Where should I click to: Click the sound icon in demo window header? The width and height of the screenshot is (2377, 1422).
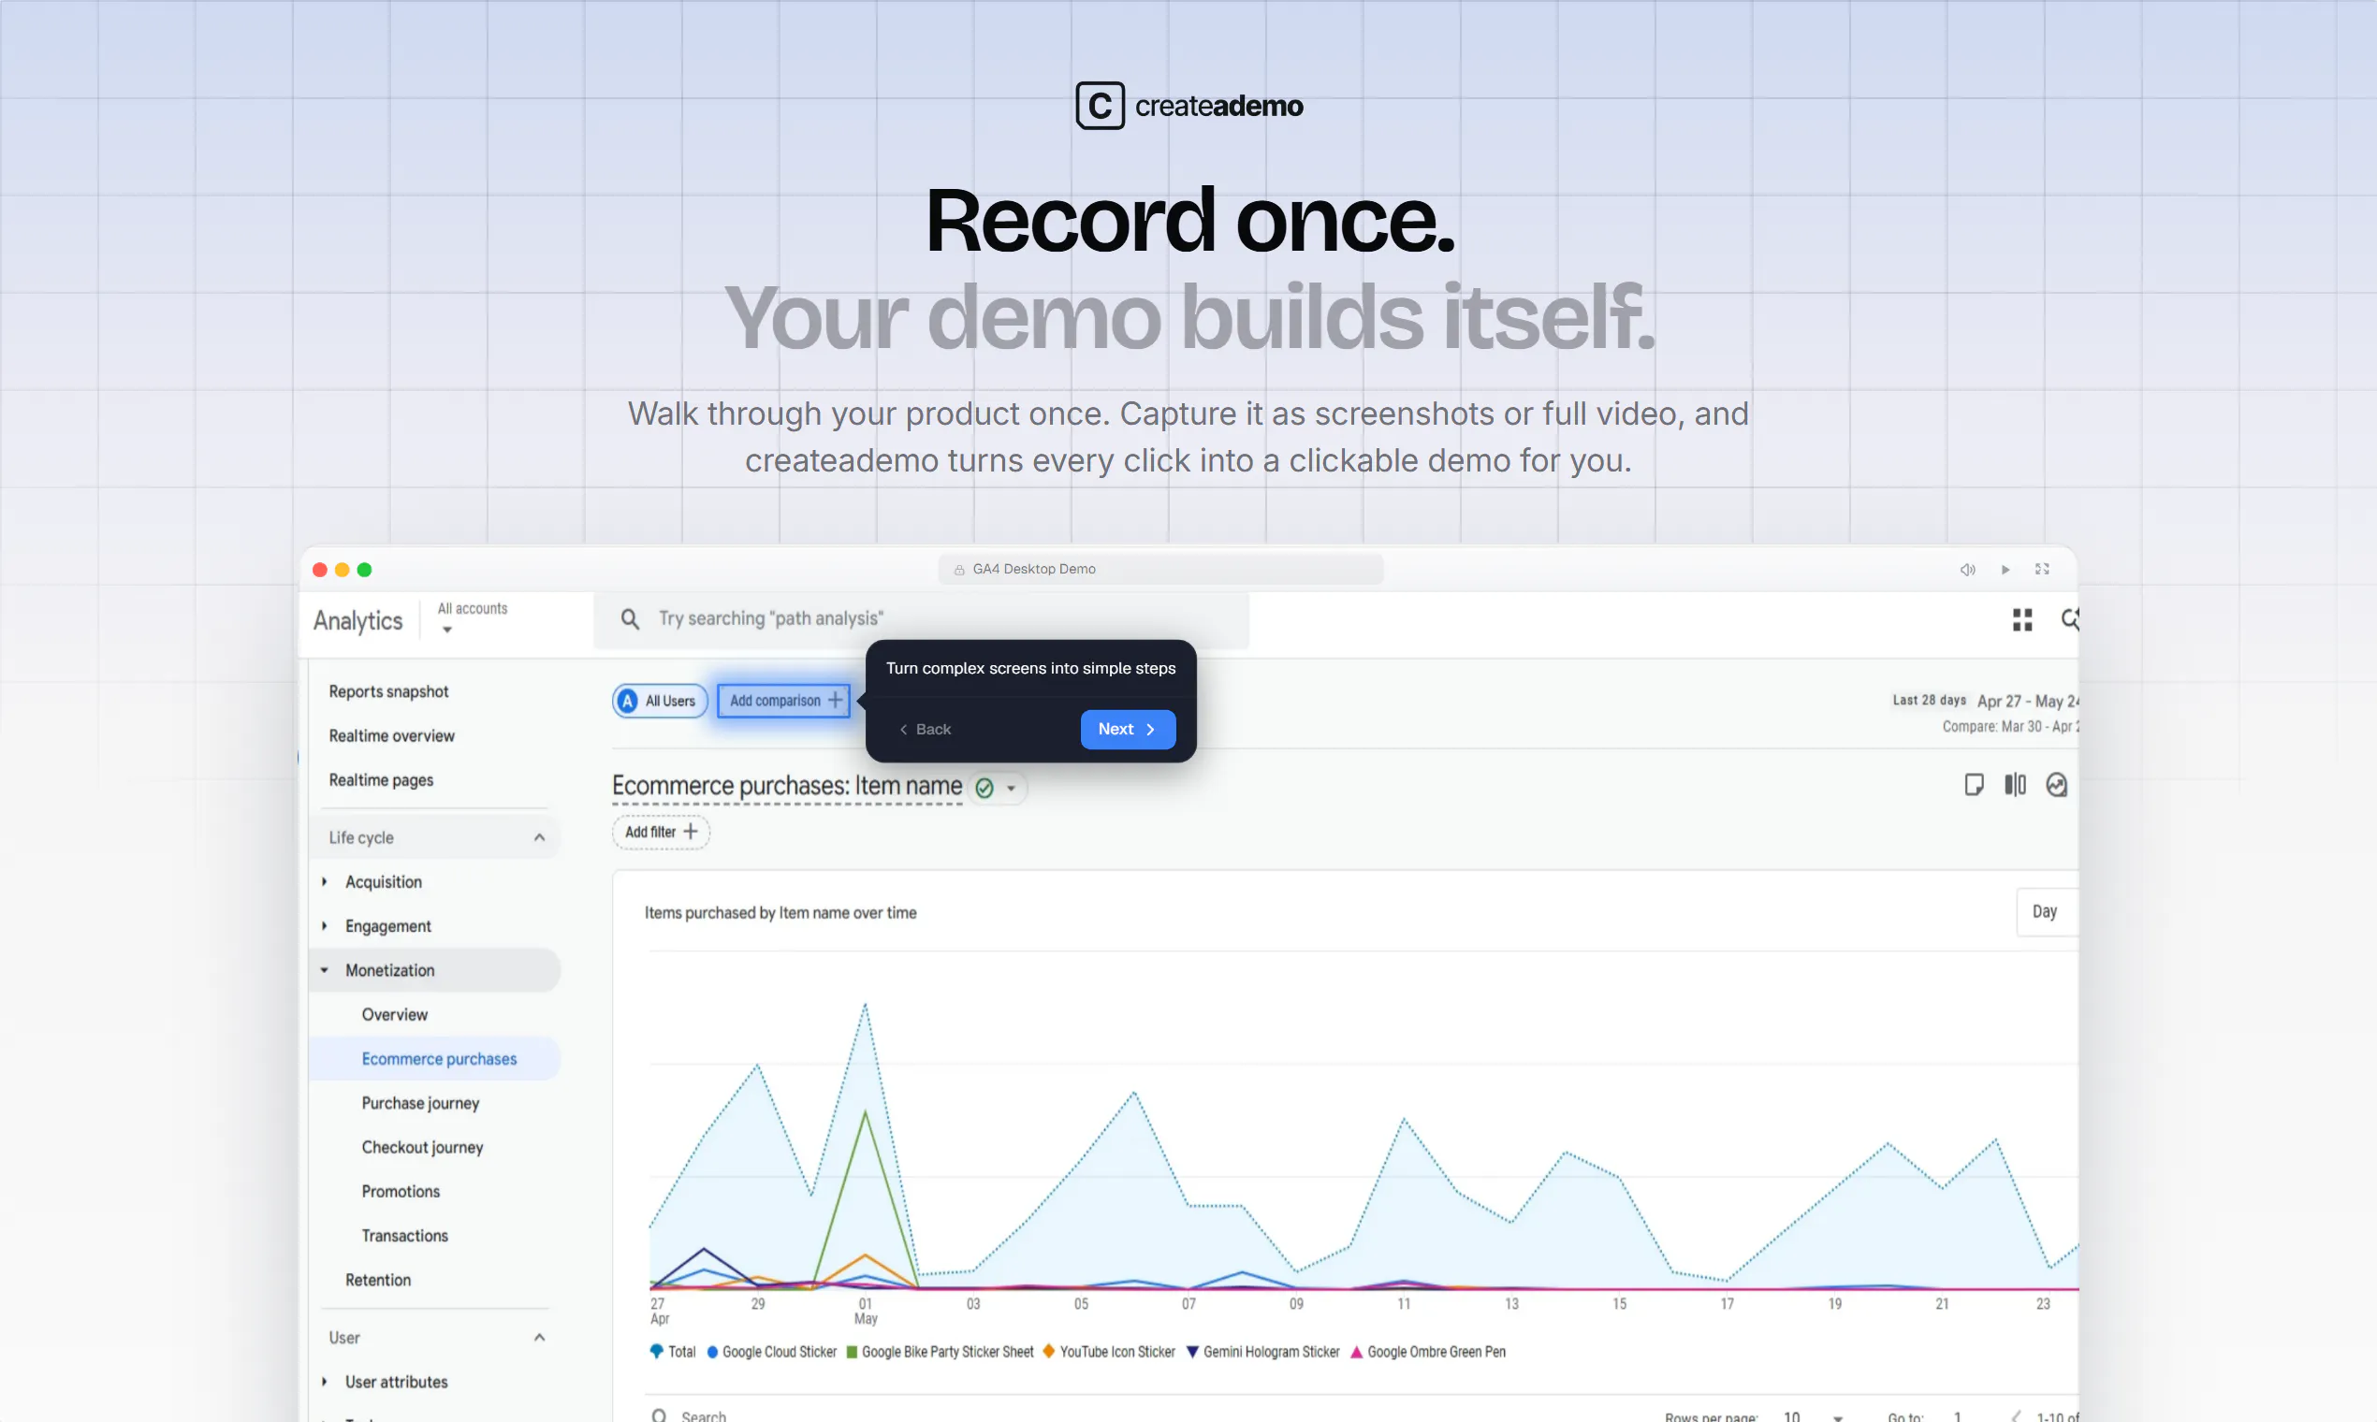(x=1968, y=569)
